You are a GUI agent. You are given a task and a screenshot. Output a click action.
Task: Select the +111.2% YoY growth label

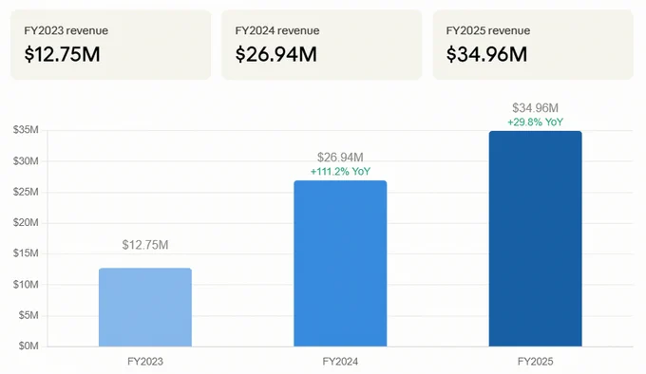tap(340, 172)
